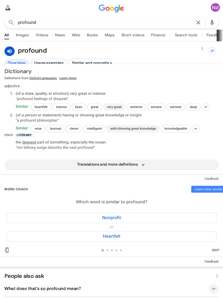Skip the Word Coach question
Viewport: 223px width, 298px height.
(215, 250)
